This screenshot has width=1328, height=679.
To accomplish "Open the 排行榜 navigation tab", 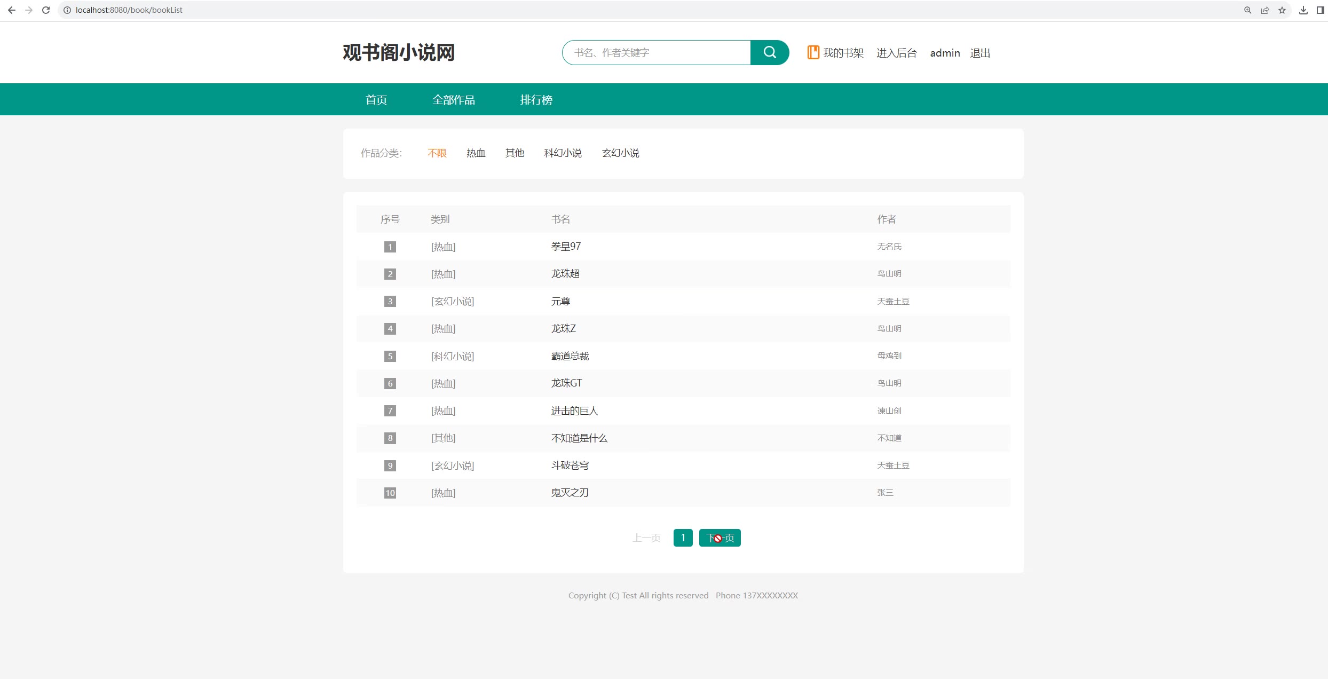I will [536, 100].
